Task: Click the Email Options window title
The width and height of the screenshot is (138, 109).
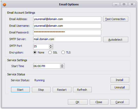Action: [69, 4]
